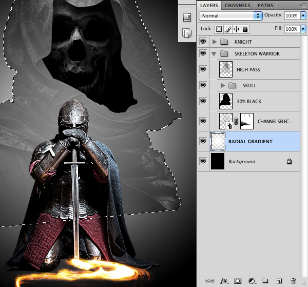
Task: Click the link layers icon
Action: pos(209,281)
